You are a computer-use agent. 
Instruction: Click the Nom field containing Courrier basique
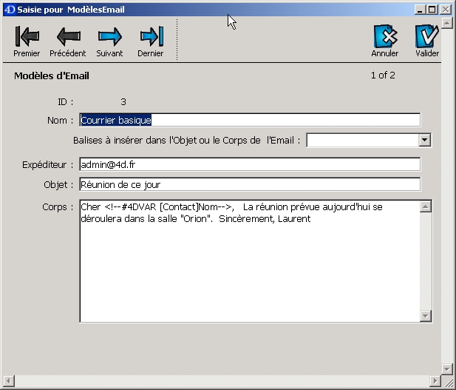coord(249,120)
